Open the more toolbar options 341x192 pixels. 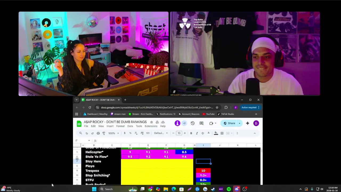(x=237, y=133)
